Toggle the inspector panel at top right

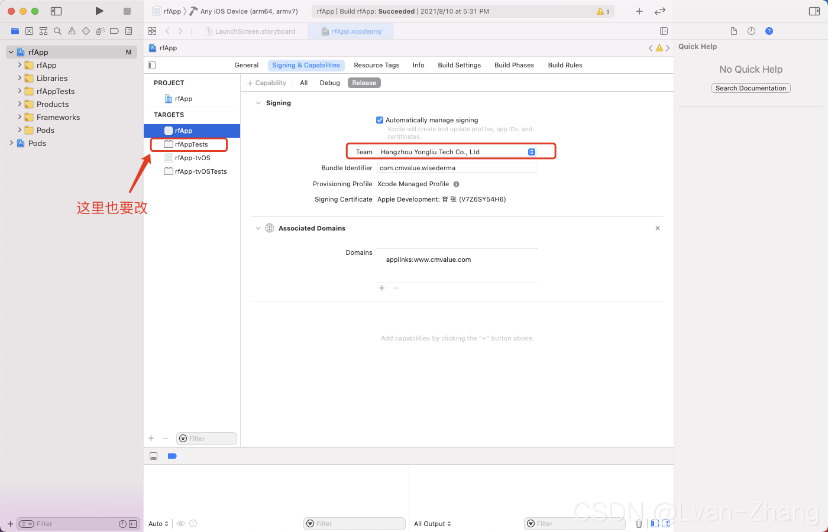814,11
